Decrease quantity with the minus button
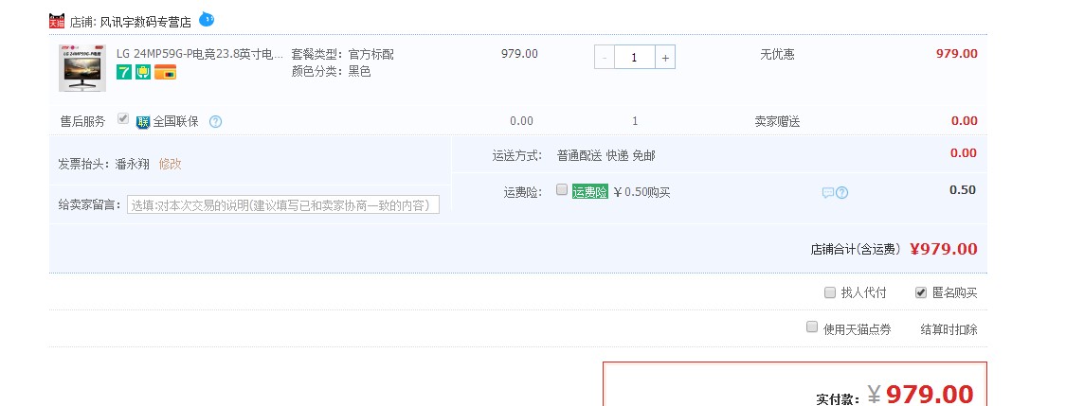This screenshot has height=406, width=1084. pyautogui.click(x=605, y=58)
